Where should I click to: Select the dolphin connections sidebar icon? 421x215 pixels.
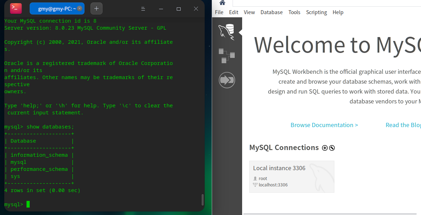pos(227,32)
